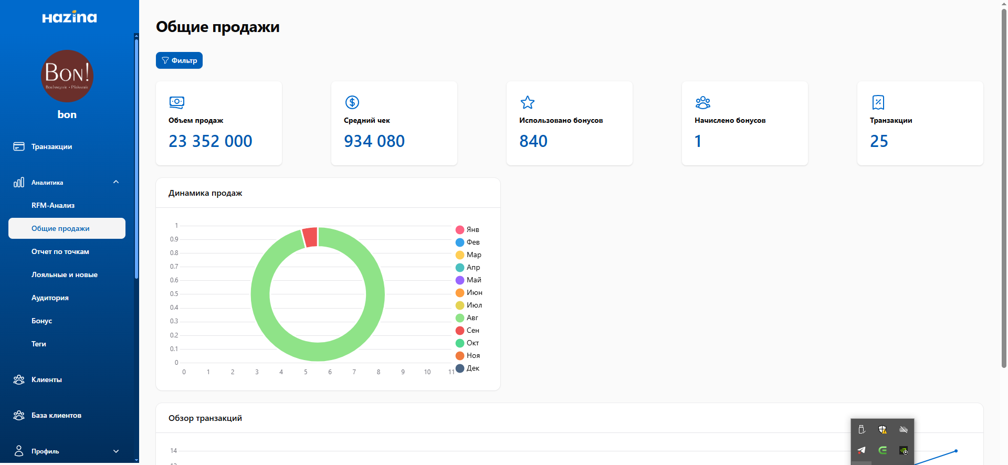Click the Транзакции card icon in sidebar
Screen dimensions: 1008x465
[19, 146]
